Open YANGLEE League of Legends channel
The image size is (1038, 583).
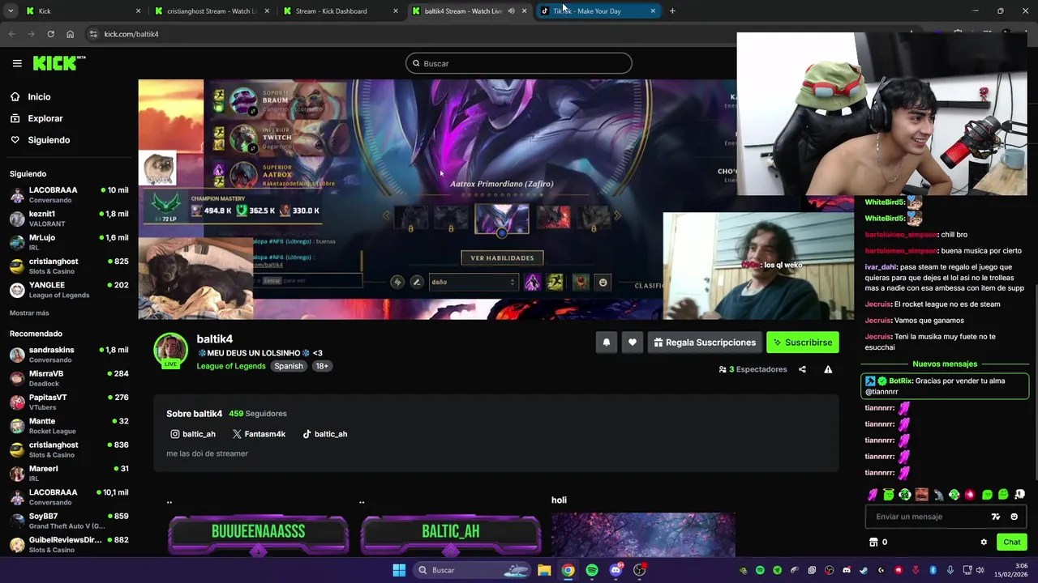(69, 290)
